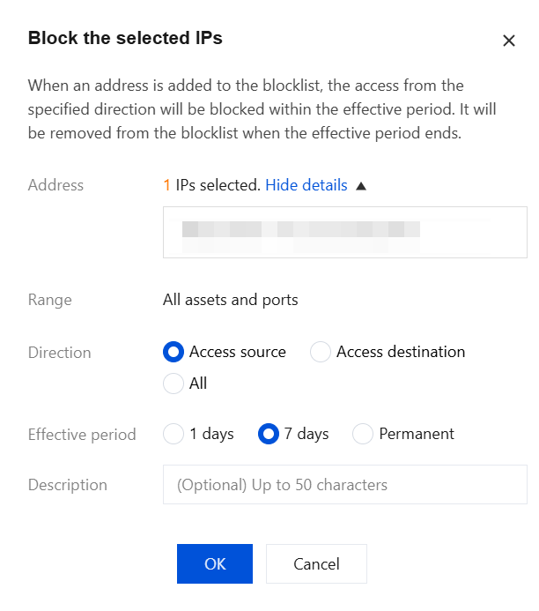539x611 pixels.
Task: Select the All direction option
Action: pos(174,384)
